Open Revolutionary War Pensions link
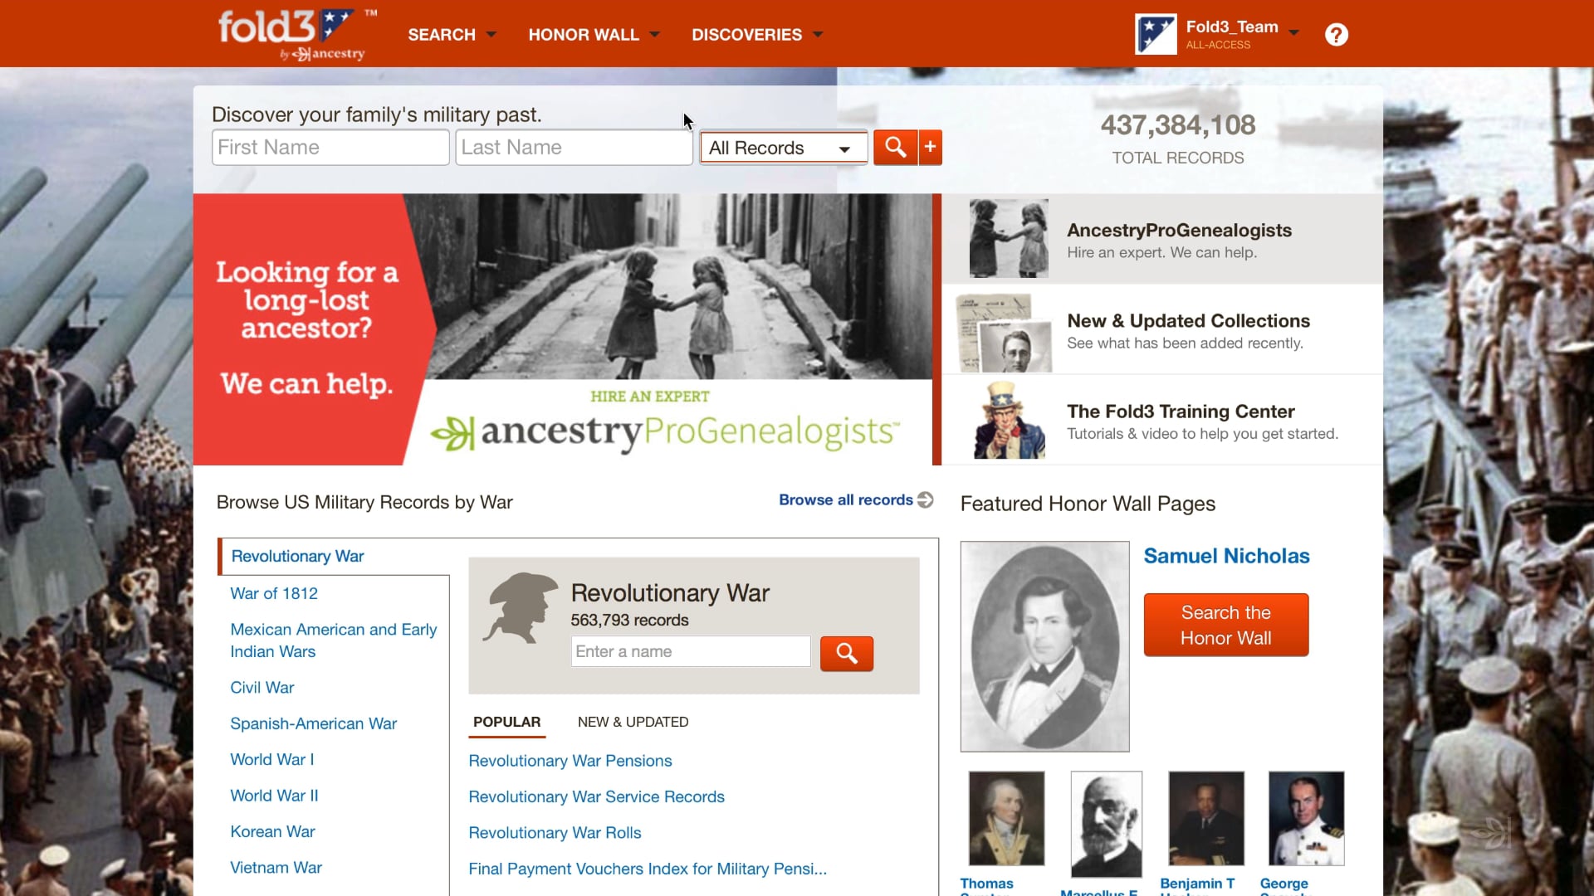Viewport: 1594px width, 896px height. 570,761
